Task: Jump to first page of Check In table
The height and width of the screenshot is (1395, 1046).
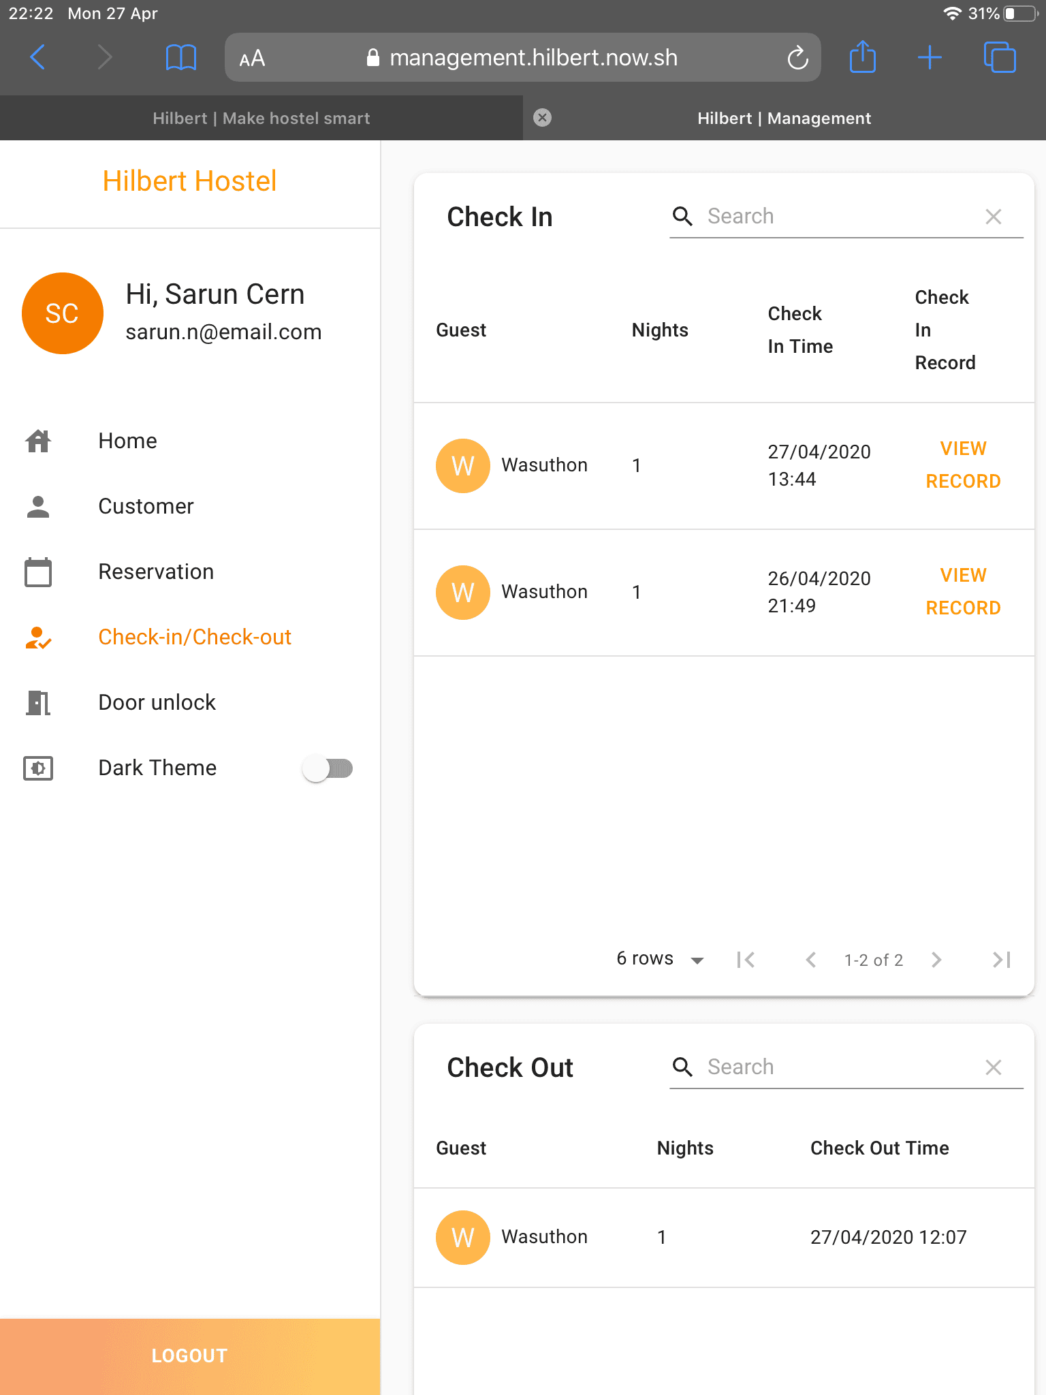Action: pyautogui.click(x=746, y=960)
